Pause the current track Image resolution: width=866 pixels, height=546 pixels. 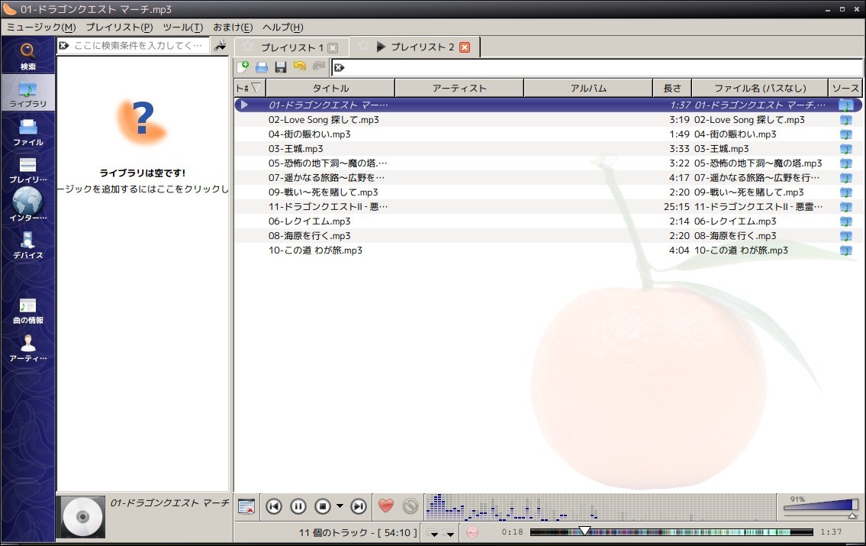(298, 506)
